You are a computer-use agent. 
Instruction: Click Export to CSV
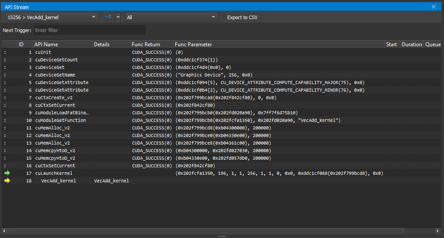242,17
